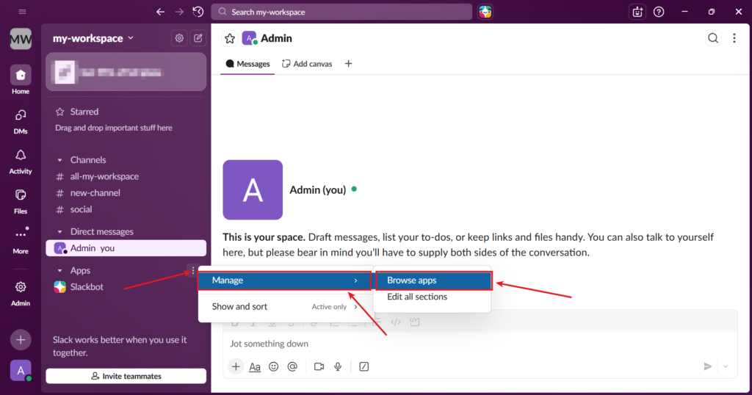Toggle text formatting Aa button
Image resolution: width=752 pixels, height=395 pixels.
[255, 366]
